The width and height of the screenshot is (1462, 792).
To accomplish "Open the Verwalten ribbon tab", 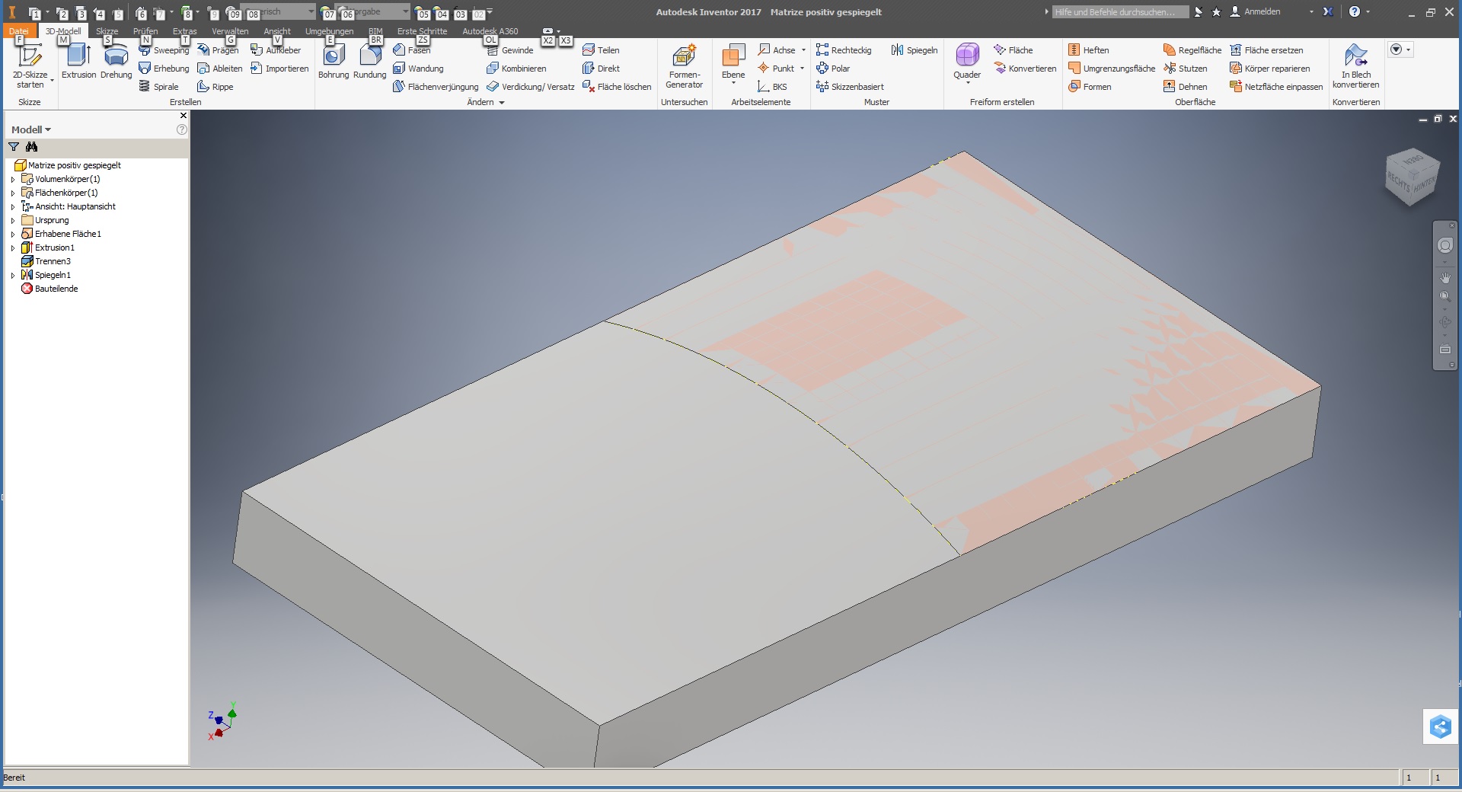I will click(x=230, y=31).
